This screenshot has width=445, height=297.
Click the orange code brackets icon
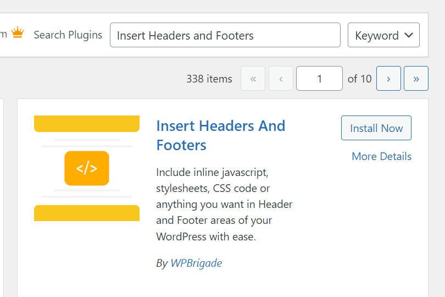pos(87,168)
